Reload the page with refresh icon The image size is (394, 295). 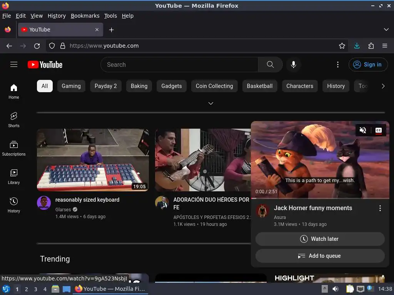(37, 46)
